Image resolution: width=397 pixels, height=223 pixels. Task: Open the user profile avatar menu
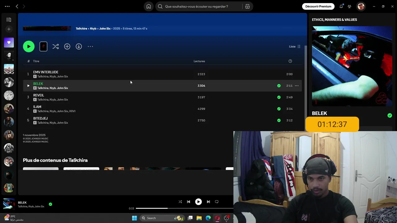pyautogui.click(x=361, y=6)
